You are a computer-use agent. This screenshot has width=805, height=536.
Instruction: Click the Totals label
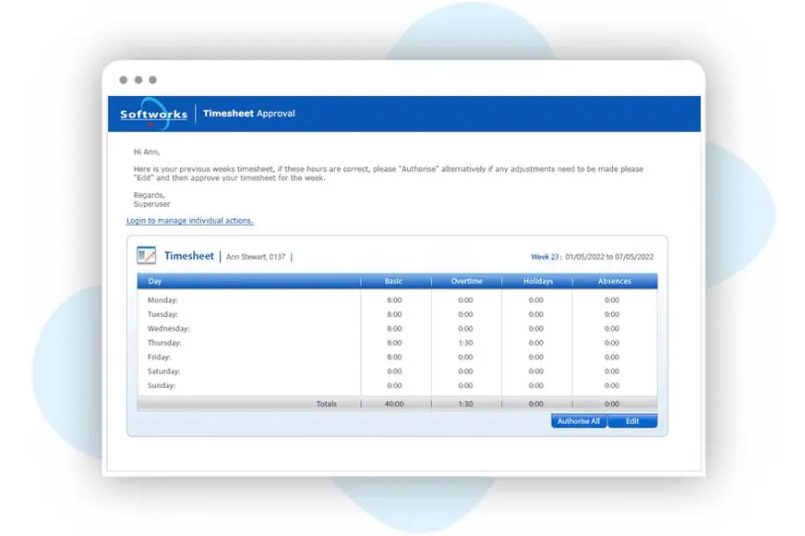[x=327, y=404]
